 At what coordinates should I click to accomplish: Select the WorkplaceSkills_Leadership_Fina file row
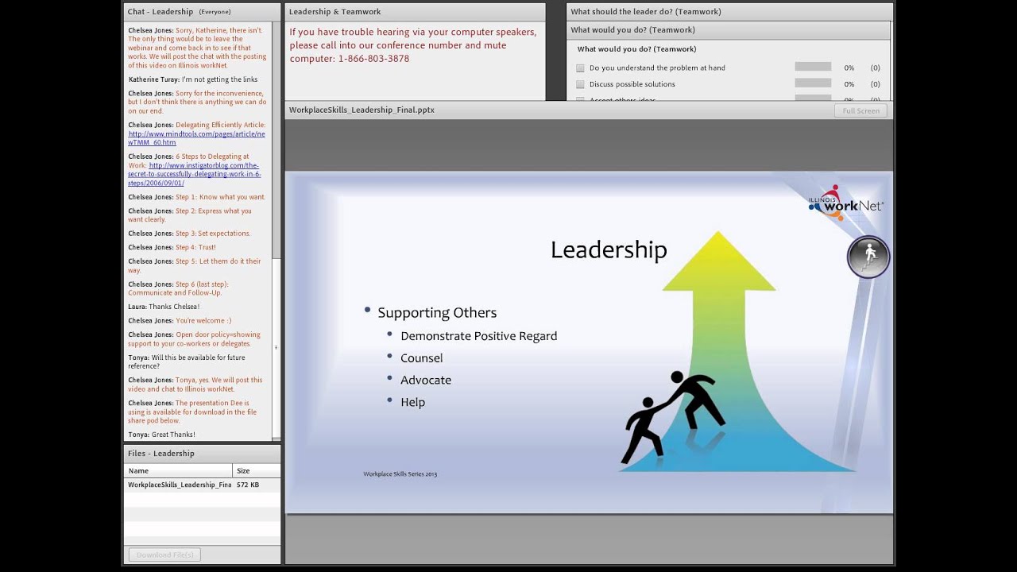click(x=202, y=485)
